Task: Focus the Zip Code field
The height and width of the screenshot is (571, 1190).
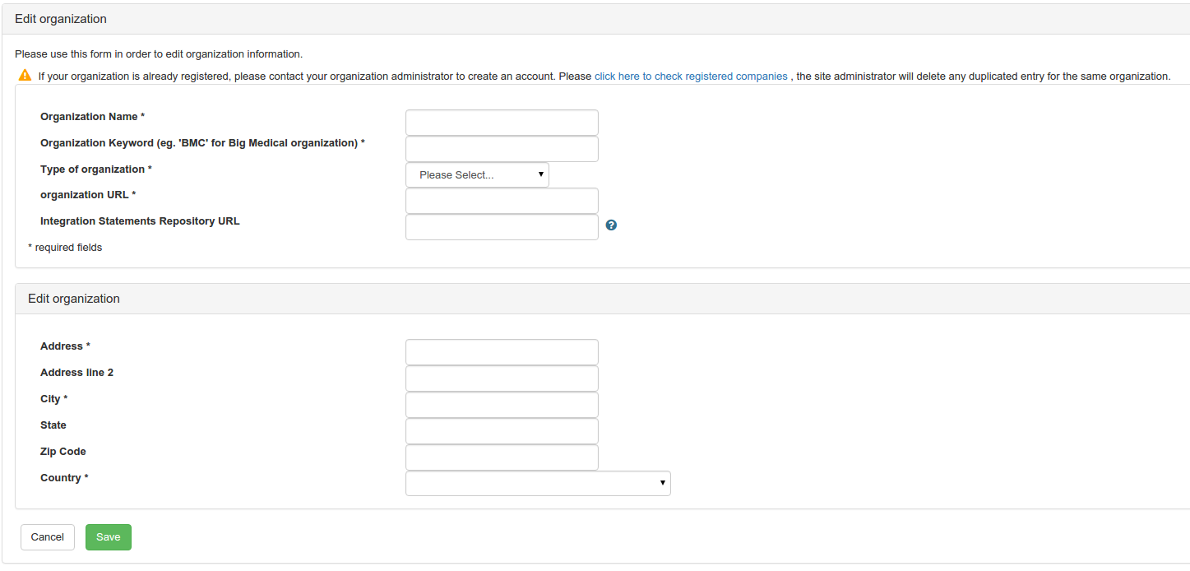Action: click(x=502, y=457)
